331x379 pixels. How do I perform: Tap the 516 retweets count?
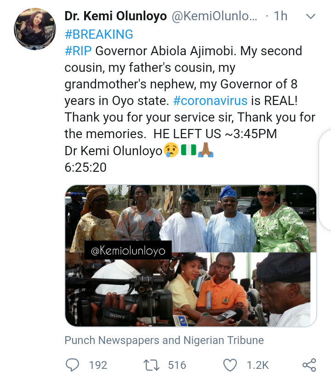click(x=177, y=365)
